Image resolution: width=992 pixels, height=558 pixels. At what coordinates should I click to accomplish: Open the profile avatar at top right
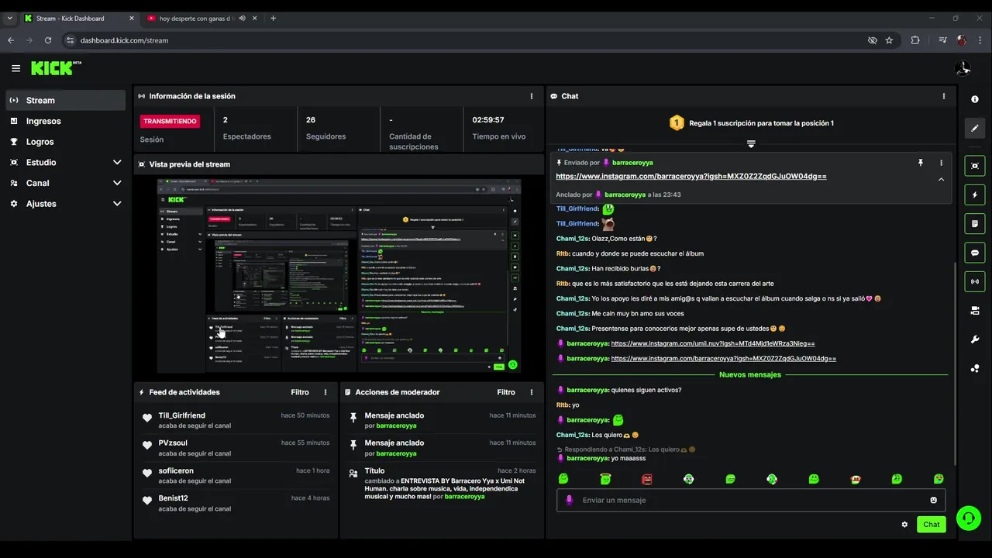pos(963,68)
